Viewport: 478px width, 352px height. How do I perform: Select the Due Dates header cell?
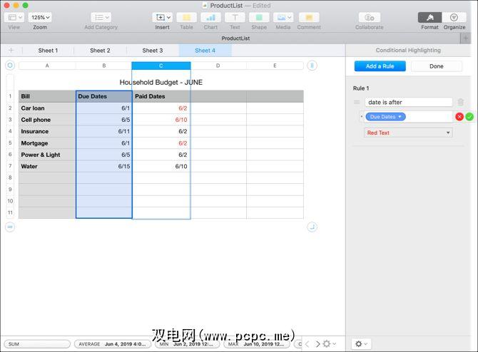coord(104,96)
